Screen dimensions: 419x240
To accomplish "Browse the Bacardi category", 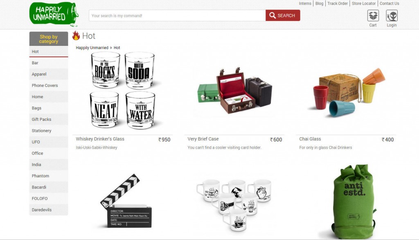I will (49, 187).
